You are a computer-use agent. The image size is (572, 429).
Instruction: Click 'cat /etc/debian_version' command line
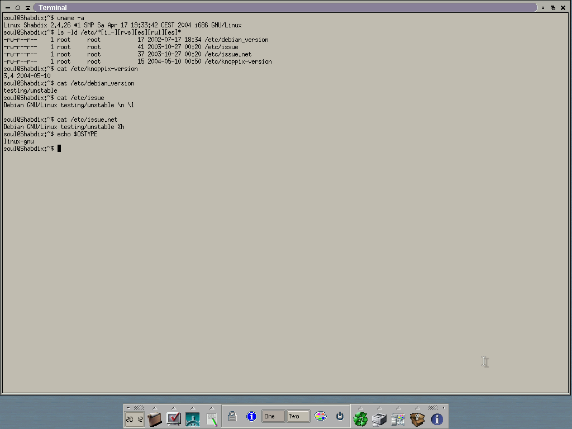coord(69,83)
